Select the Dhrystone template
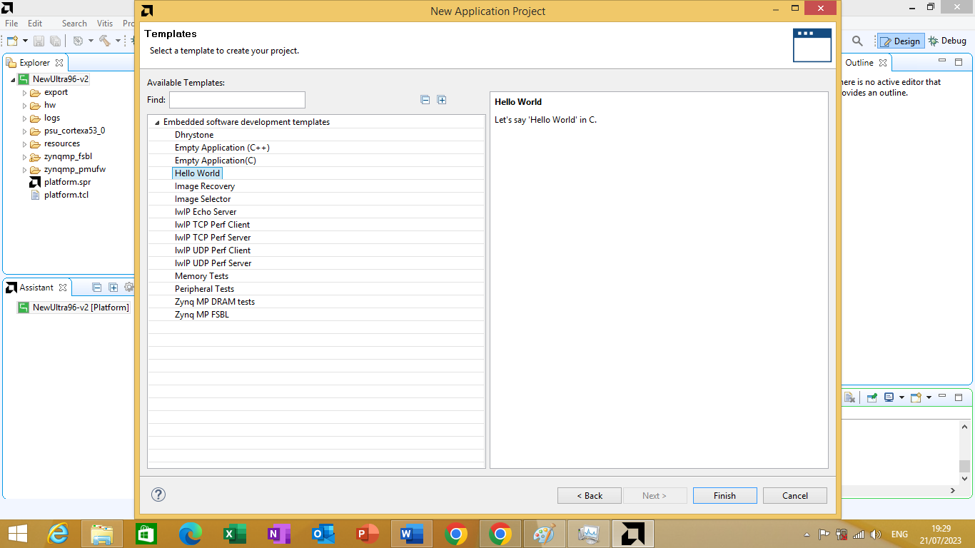 click(x=194, y=135)
